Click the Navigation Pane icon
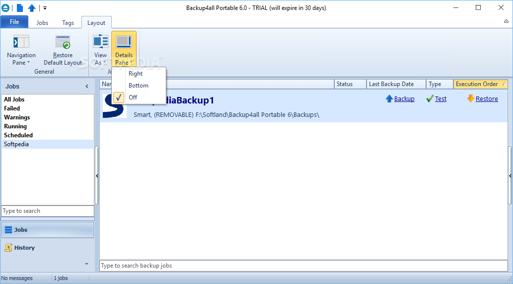This screenshot has height=284, width=513. point(21,42)
